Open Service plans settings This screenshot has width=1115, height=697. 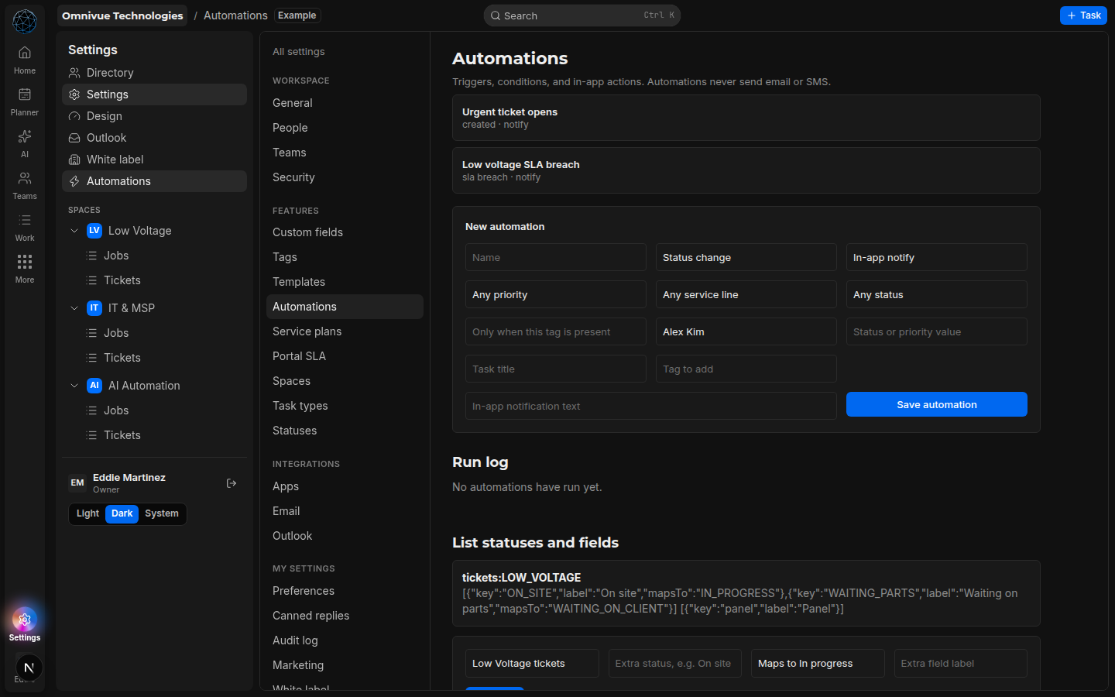coord(345,331)
